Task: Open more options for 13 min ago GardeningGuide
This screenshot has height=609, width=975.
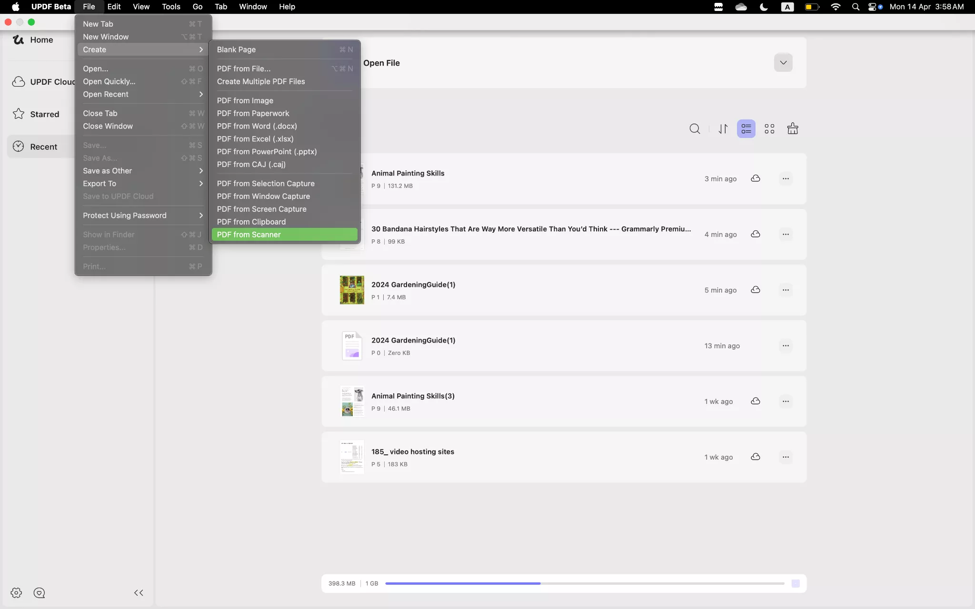Action: coord(786,346)
